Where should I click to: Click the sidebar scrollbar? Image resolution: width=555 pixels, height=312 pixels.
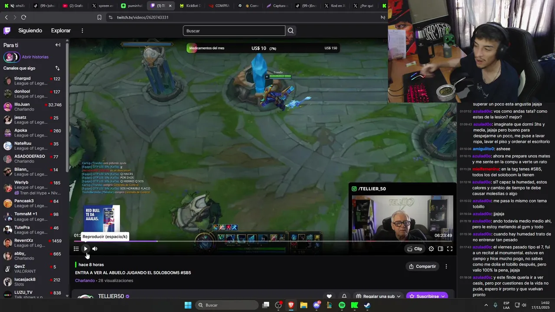[67, 108]
